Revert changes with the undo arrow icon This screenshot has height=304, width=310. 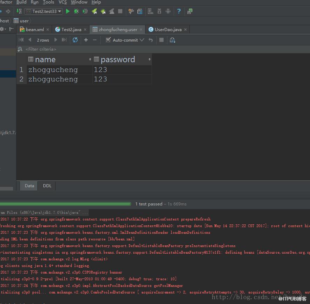point(151,40)
